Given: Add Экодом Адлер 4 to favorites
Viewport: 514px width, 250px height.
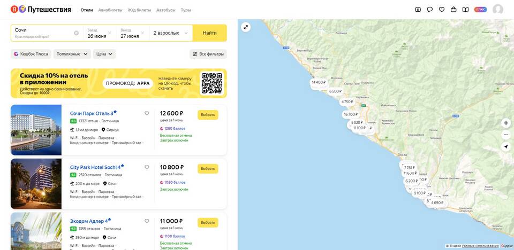Looking at the screenshot, I should tap(147, 221).
